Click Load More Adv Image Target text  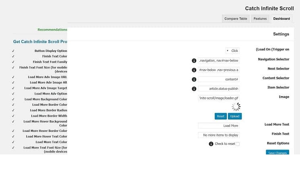coord(45,88)
